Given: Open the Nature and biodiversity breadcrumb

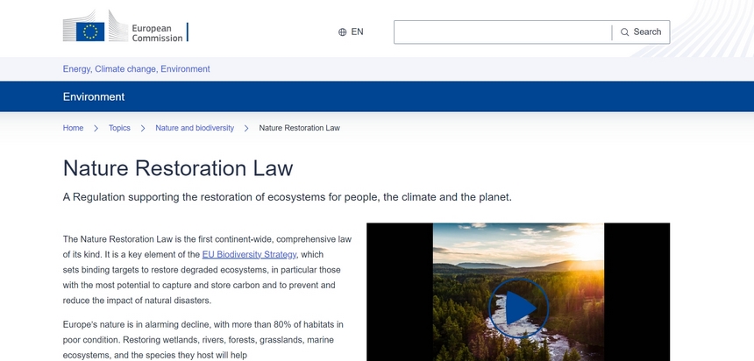Looking at the screenshot, I should click(195, 128).
